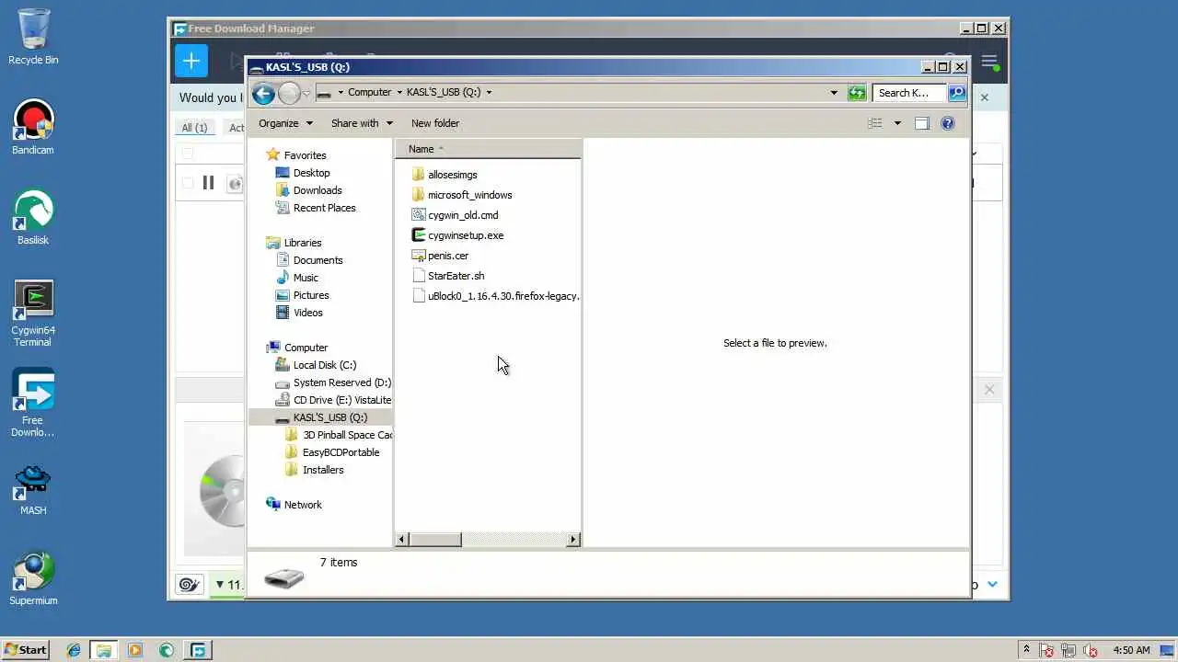Switch to All (1) tab in Download Manager
The image size is (1178, 662).
(194, 128)
